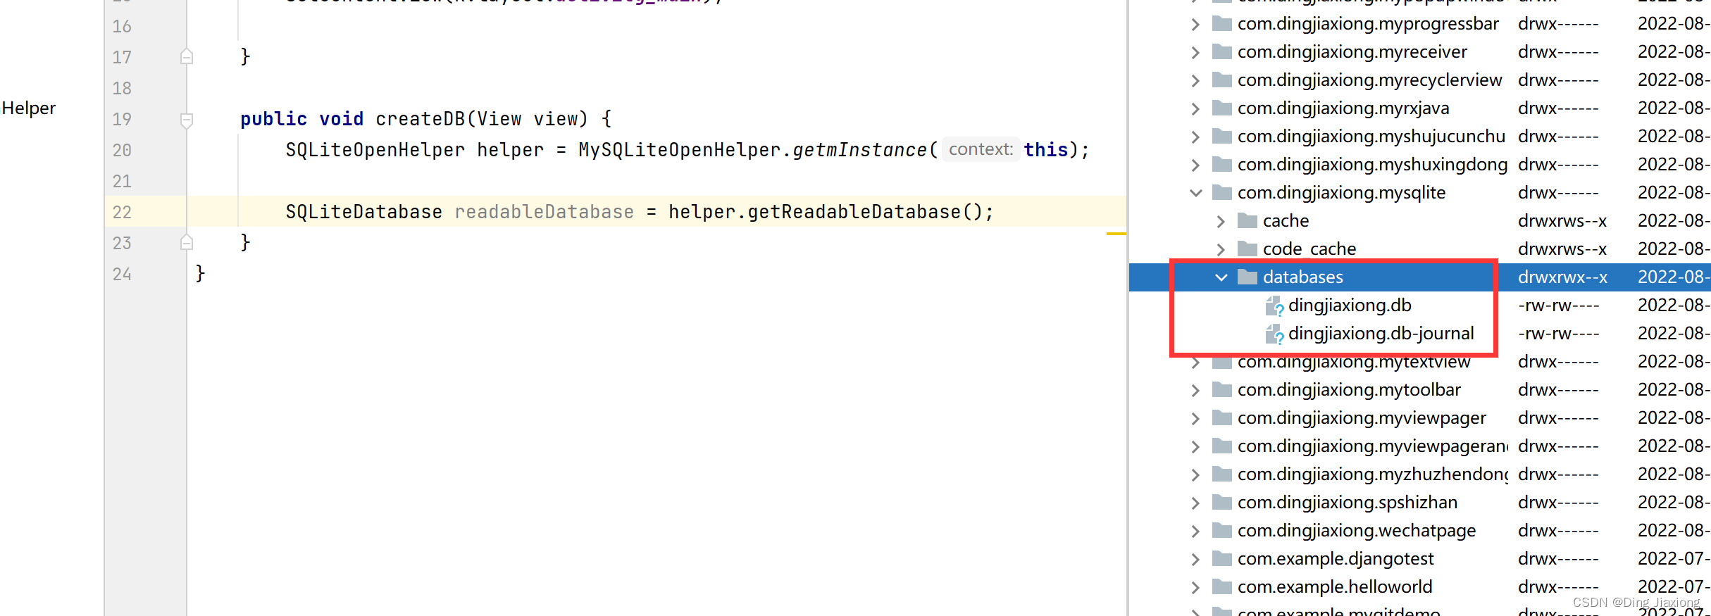Click the com.dingjiaxiong.myreceiver folder icon

coord(1222,51)
